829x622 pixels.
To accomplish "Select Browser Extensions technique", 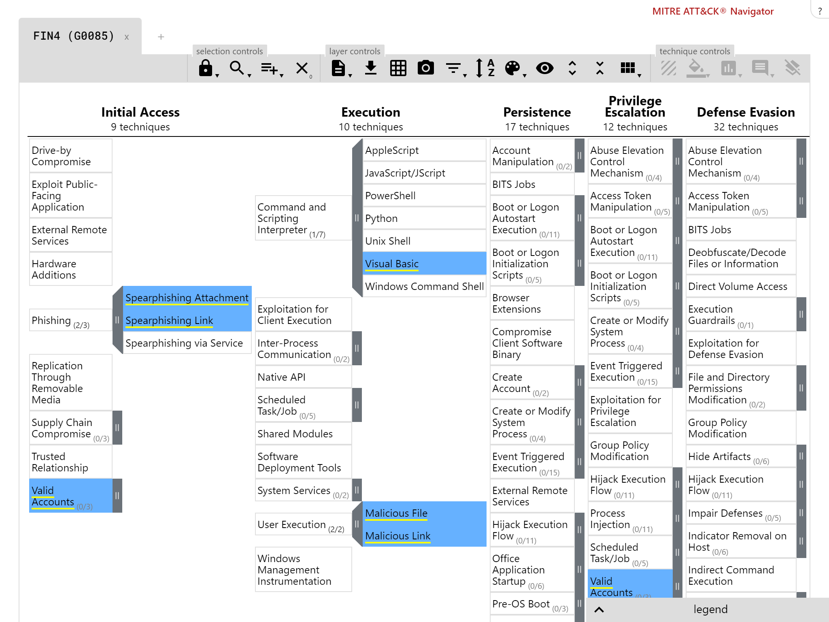I will point(532,303).
